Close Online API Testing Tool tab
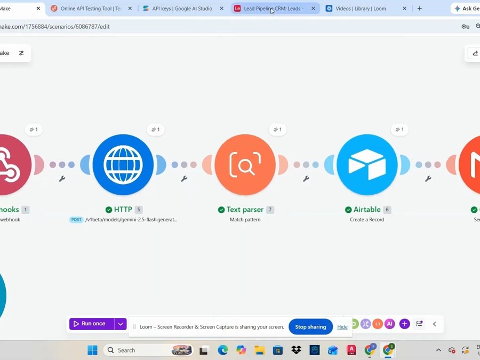This screenshot has height=360, width=480. 130,9
